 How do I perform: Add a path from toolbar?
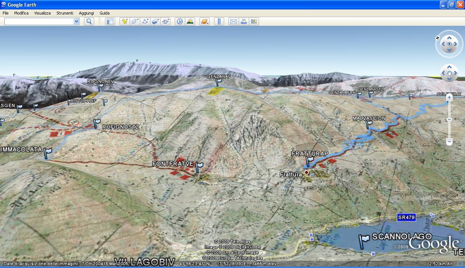[x=145, y=21]
